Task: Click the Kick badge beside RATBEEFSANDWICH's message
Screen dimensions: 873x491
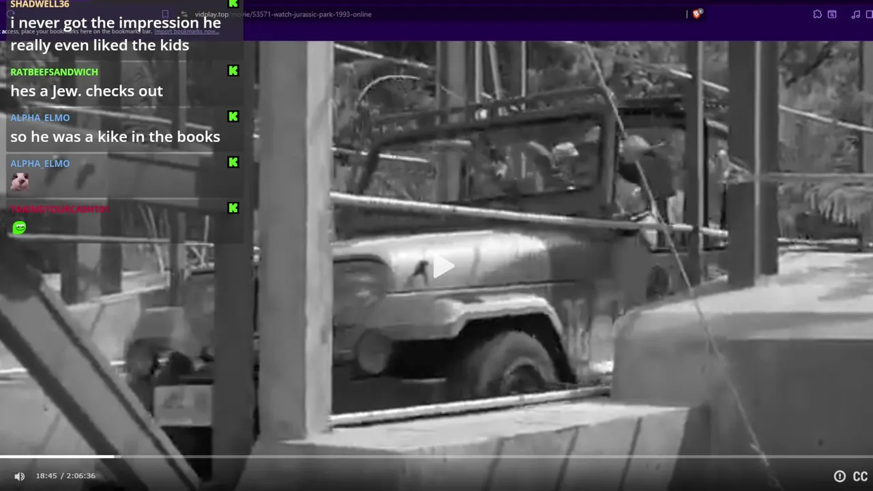Action: (x=233, y=71)
